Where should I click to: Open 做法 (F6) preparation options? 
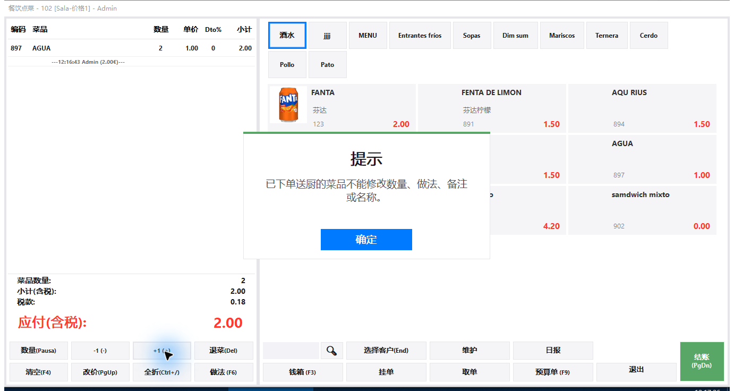pos(224,372)
